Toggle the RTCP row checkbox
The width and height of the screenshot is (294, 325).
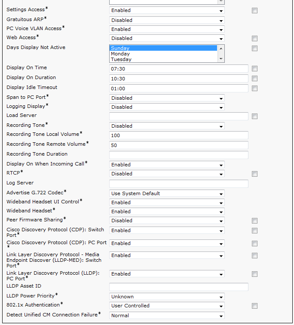(x=254, y=174)
